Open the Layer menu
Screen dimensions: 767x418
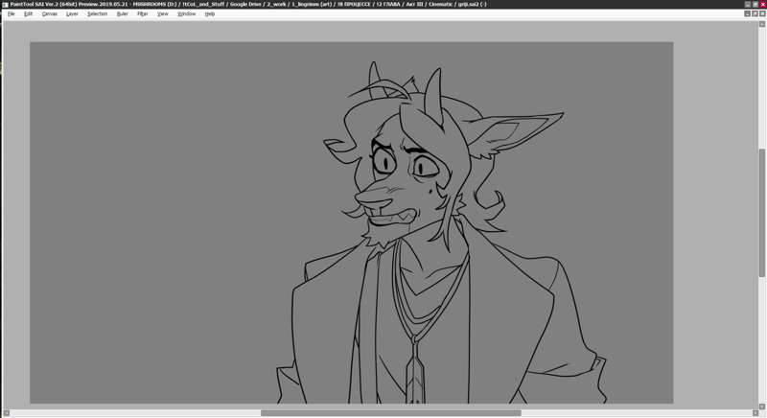point(72,13)
